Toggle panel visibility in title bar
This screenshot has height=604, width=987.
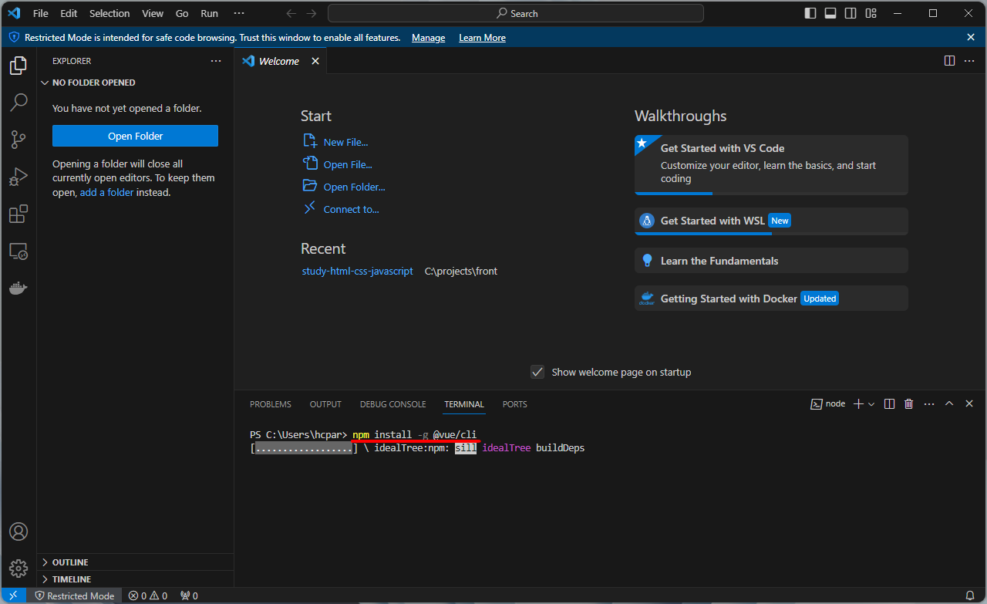tap(830, 13)
